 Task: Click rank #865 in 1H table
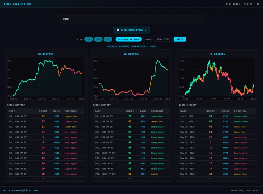57,121
